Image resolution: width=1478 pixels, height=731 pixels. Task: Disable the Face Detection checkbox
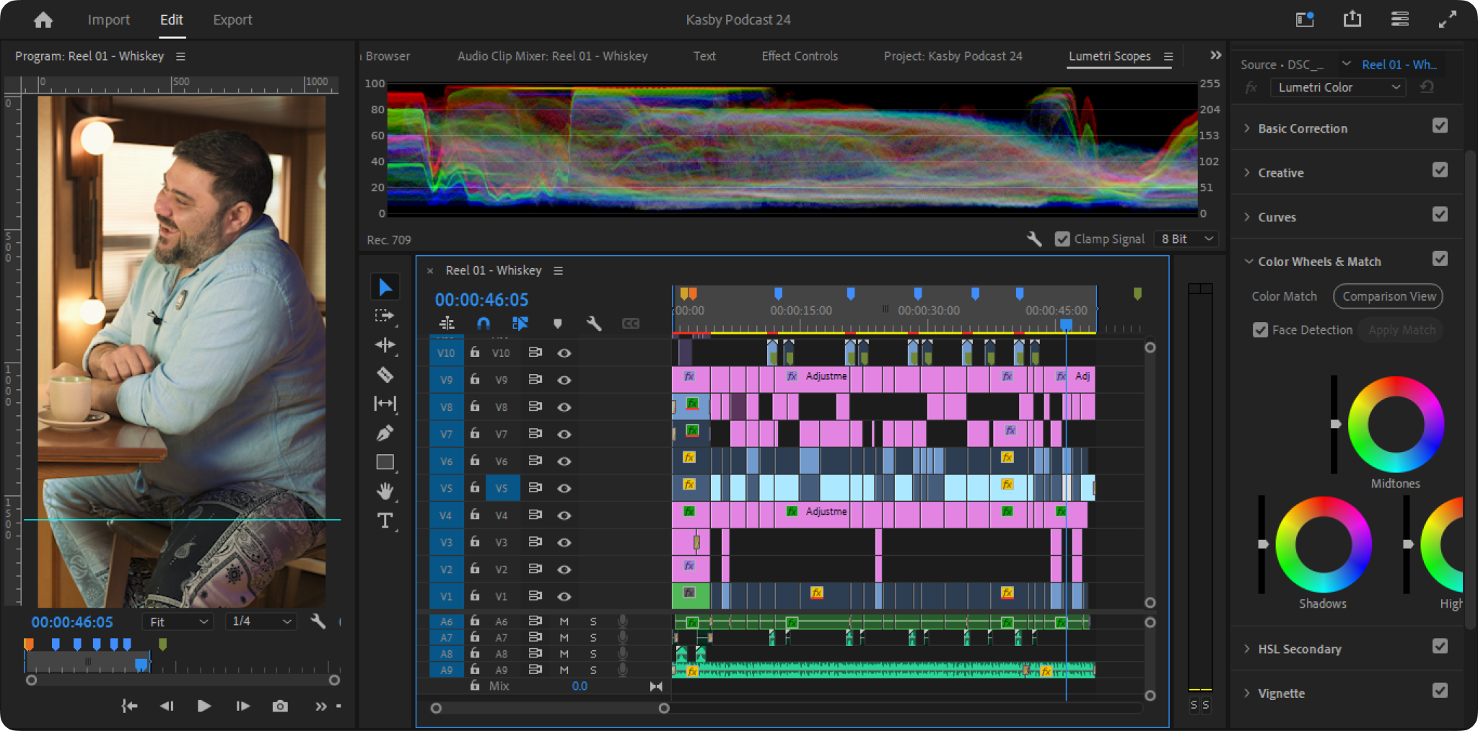(1260, 330)
